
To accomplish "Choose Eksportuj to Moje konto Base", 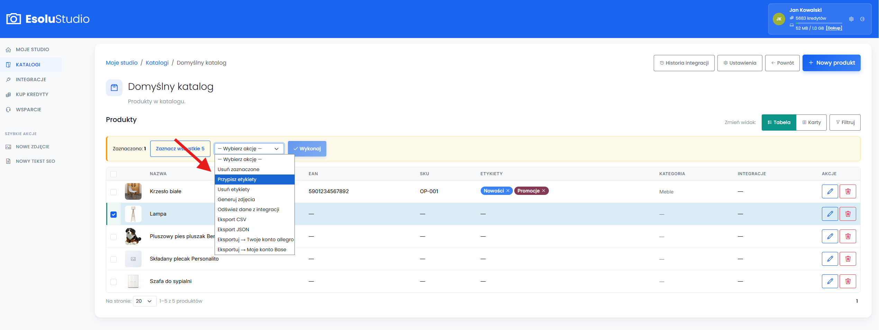I will click(x=254, y=249).
